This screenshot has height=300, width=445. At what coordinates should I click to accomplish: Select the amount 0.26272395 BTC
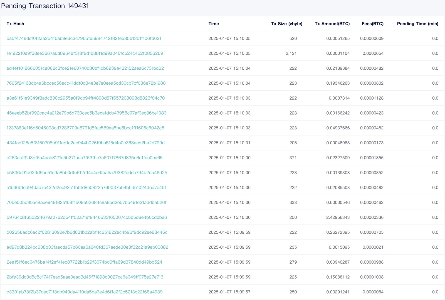(338, 232)
